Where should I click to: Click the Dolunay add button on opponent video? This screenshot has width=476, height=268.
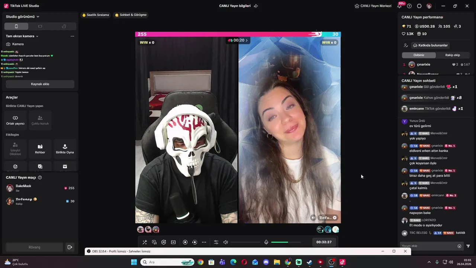[x=335, y=218]
